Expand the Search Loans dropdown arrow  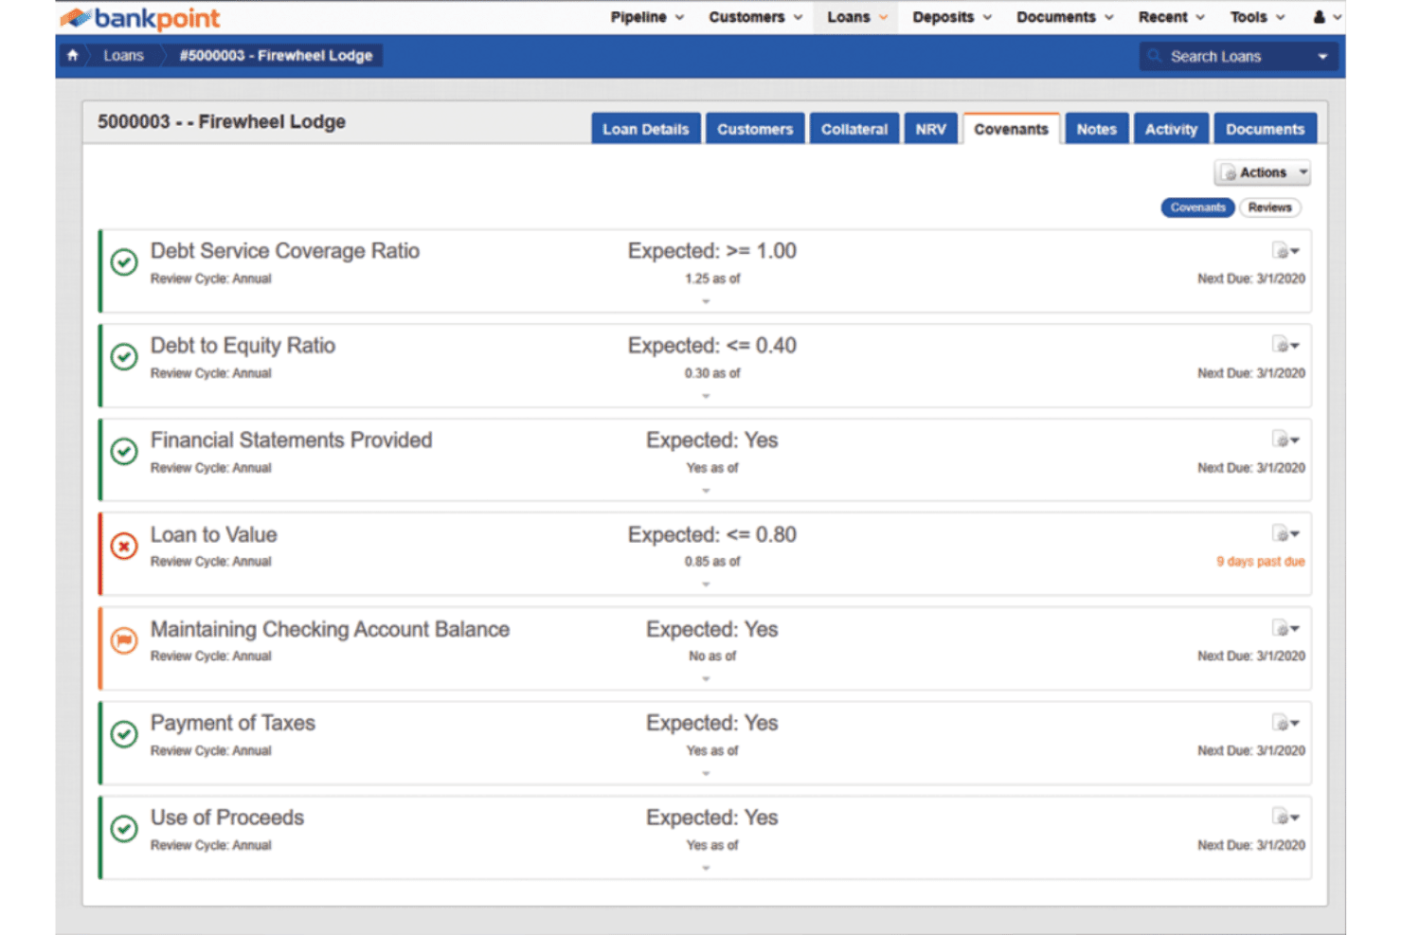tap(1322, 57)
